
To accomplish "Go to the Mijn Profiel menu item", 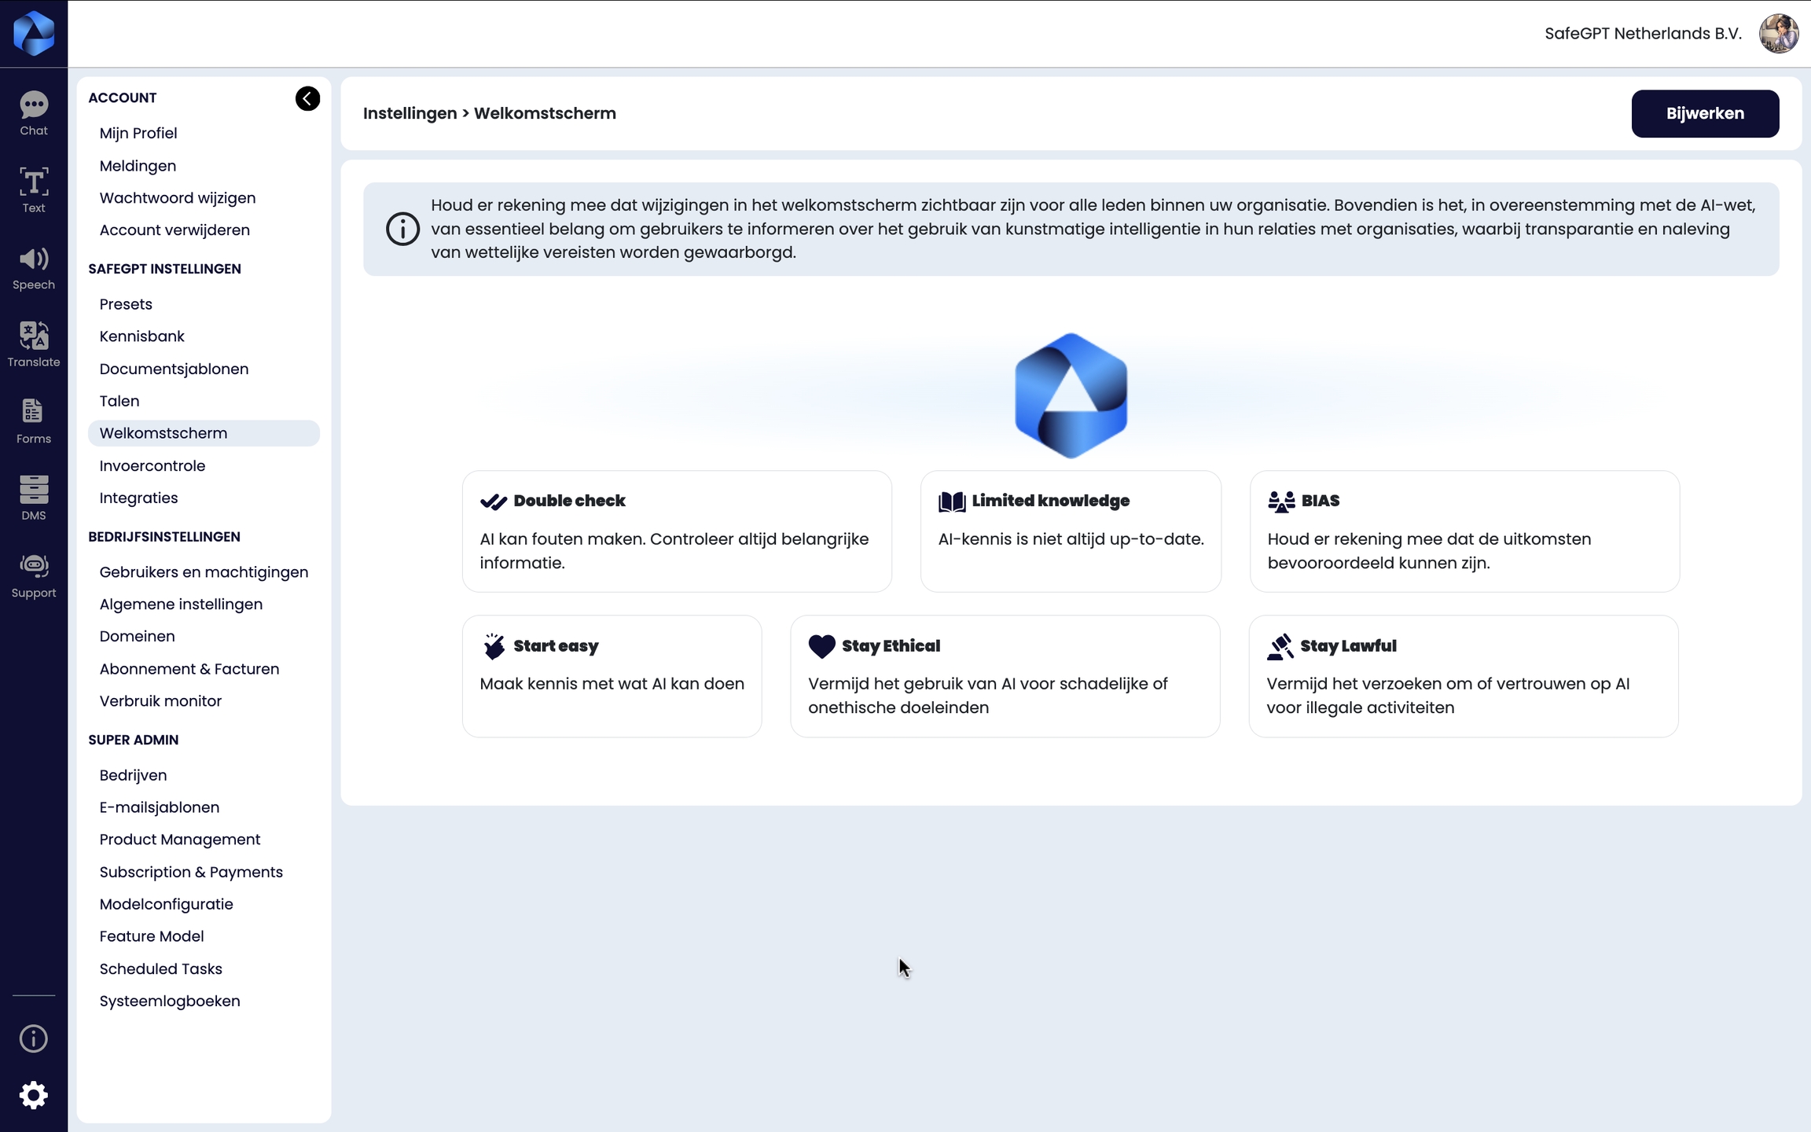I will 138,133.
